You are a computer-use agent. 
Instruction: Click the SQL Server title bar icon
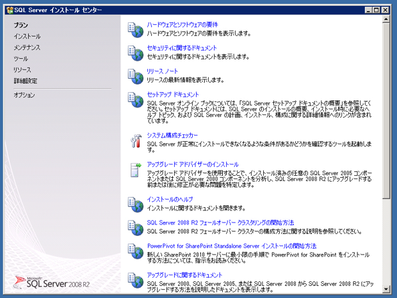[10, 10]
